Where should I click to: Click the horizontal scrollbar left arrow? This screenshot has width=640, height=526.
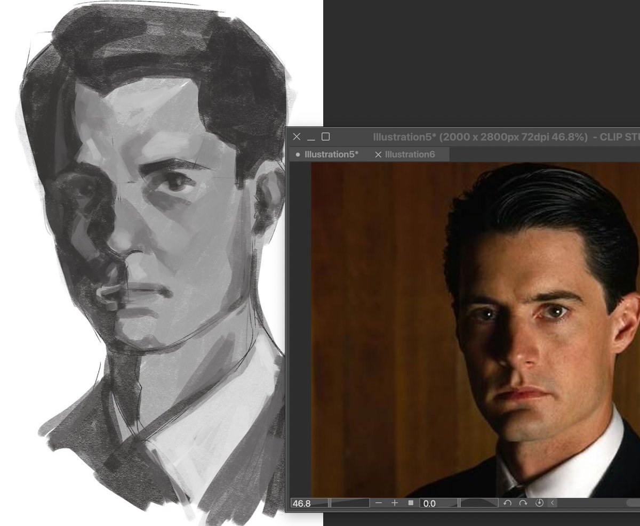[x=553, y=503]
